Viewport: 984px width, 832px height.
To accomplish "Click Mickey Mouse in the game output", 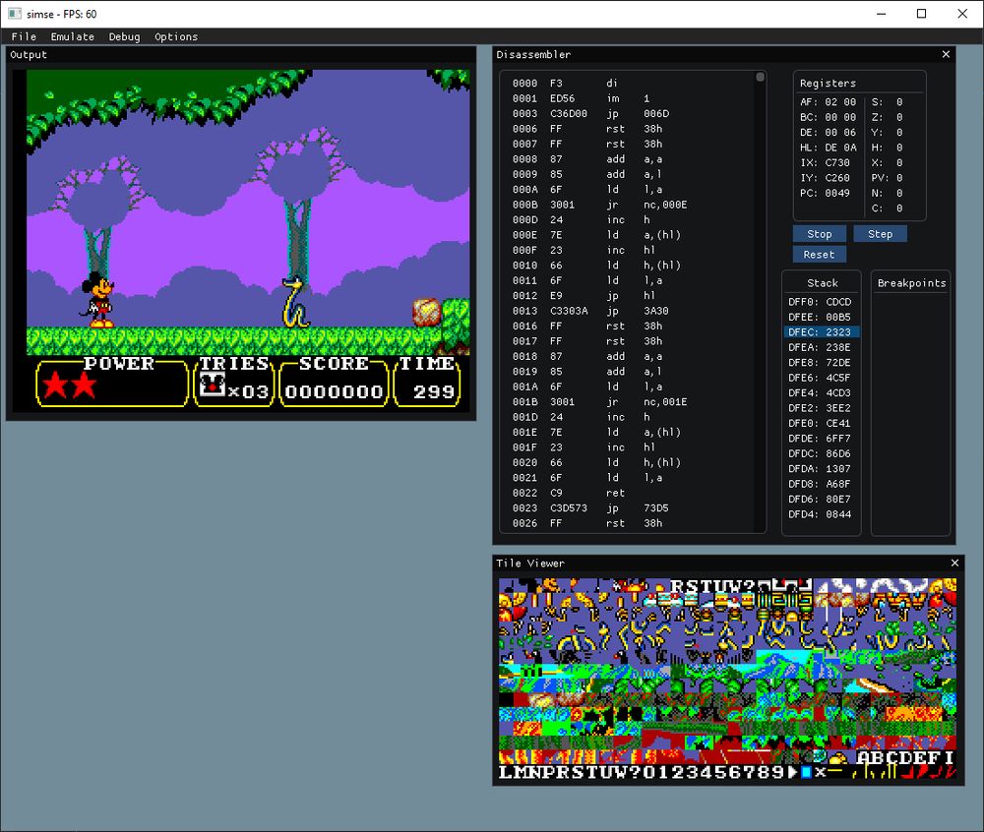I will click(97, 300).
